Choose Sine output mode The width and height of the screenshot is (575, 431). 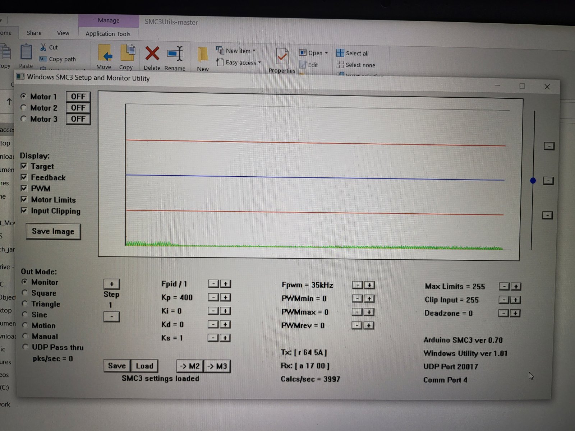click(25, 314)
